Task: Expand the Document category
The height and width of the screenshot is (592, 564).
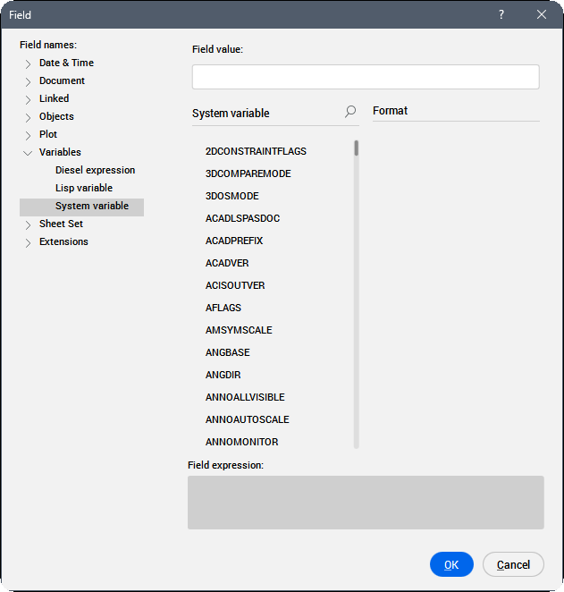Action: tap(28, 81)
